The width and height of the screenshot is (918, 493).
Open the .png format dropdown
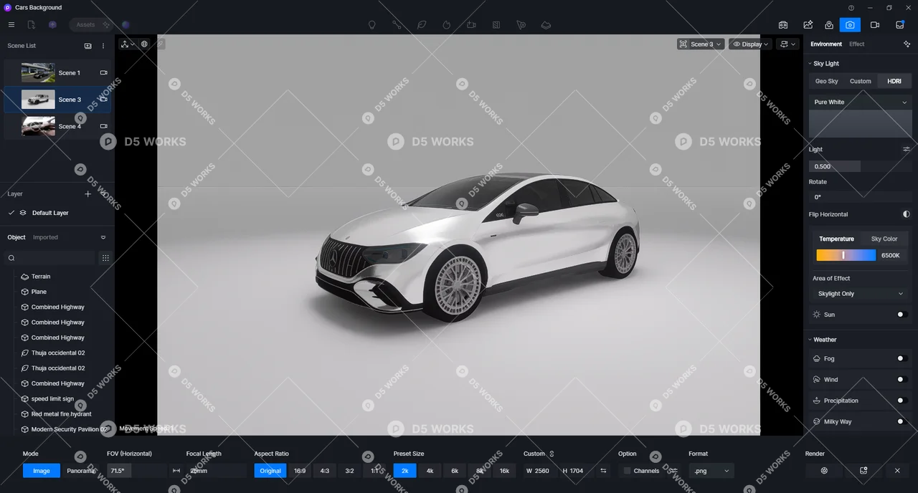[711, 471]
